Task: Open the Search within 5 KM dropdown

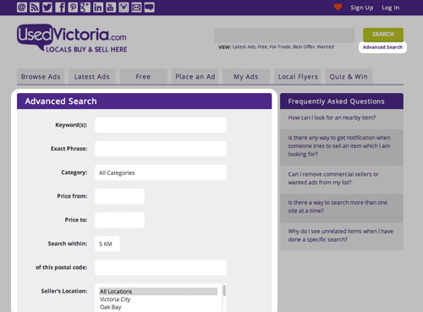Action: coord(107,244)
